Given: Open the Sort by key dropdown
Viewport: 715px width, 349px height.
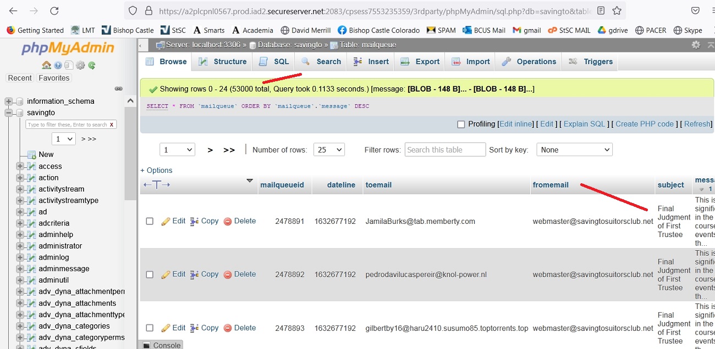Looking at the screenshot, I should [x=574, y=150].
